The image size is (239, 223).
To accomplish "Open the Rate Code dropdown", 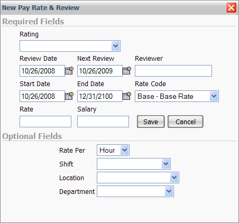I will click(177, 96).
